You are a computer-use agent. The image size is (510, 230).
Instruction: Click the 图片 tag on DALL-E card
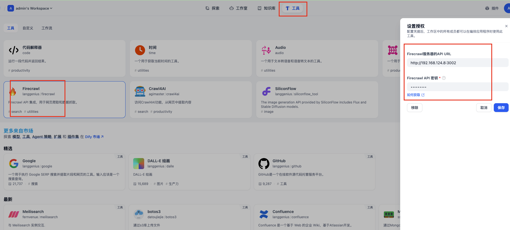click(x=158, y=184)
